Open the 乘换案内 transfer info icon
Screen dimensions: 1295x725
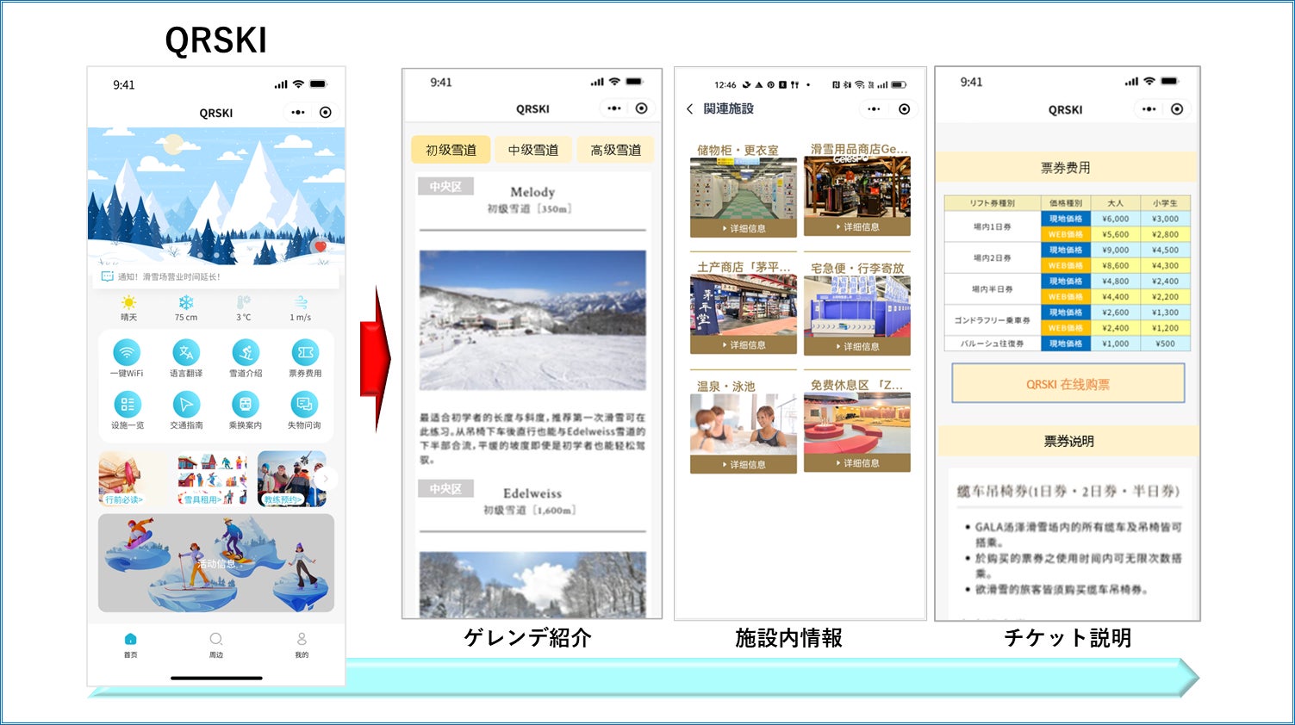pyautogui.click(x=246, y=405)
